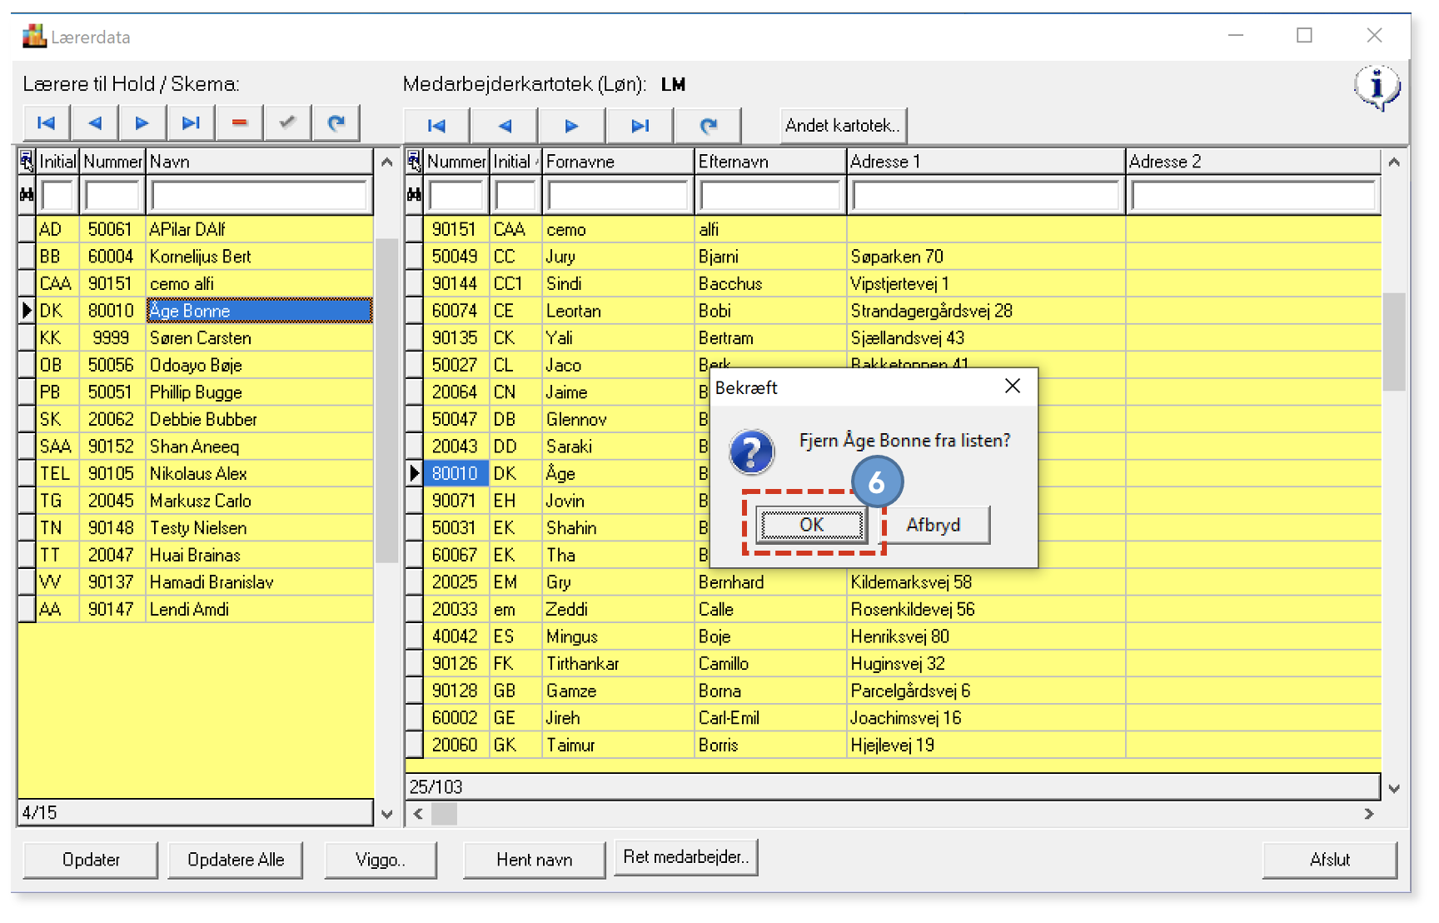
Task: Go to previous employee record in Medarbejderkartotek
Action: pyautogui.click(x=505, y=126)
